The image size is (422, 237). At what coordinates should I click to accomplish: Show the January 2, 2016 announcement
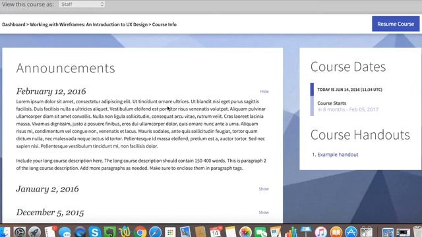[264, 189]
